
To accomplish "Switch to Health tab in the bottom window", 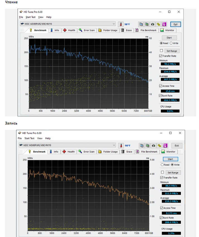I will click(x=69, y=152).
